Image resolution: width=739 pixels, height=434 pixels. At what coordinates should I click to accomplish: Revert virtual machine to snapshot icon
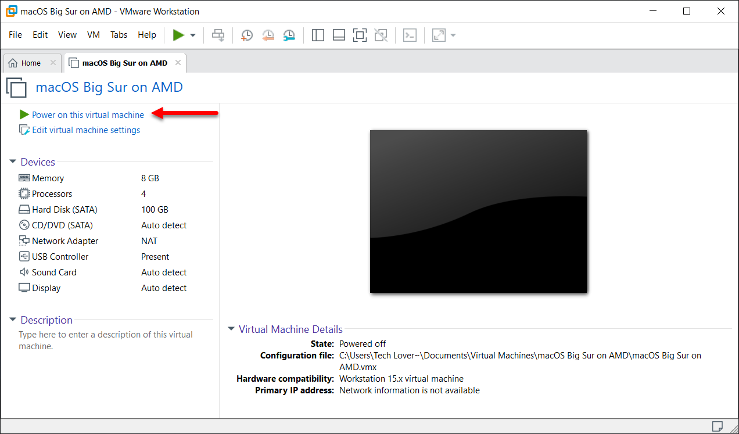click(x=268, y=35)
